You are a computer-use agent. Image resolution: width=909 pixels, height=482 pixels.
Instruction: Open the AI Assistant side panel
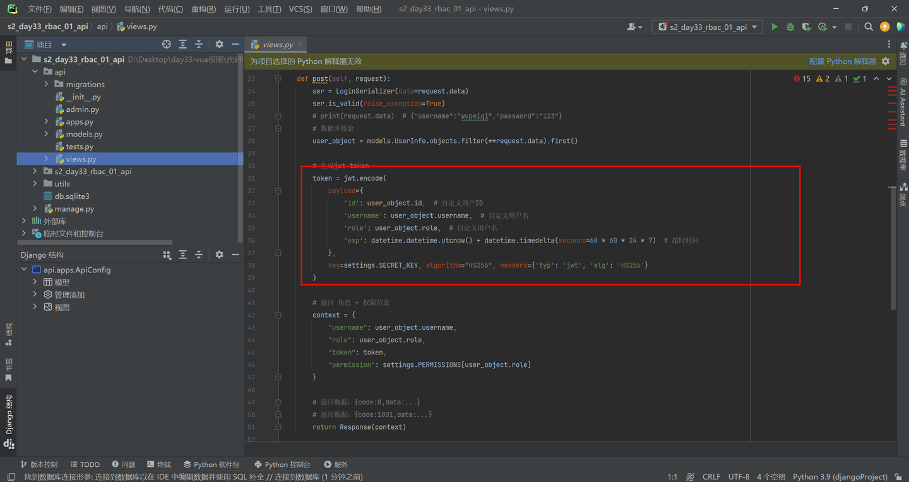tap(903, 101)
